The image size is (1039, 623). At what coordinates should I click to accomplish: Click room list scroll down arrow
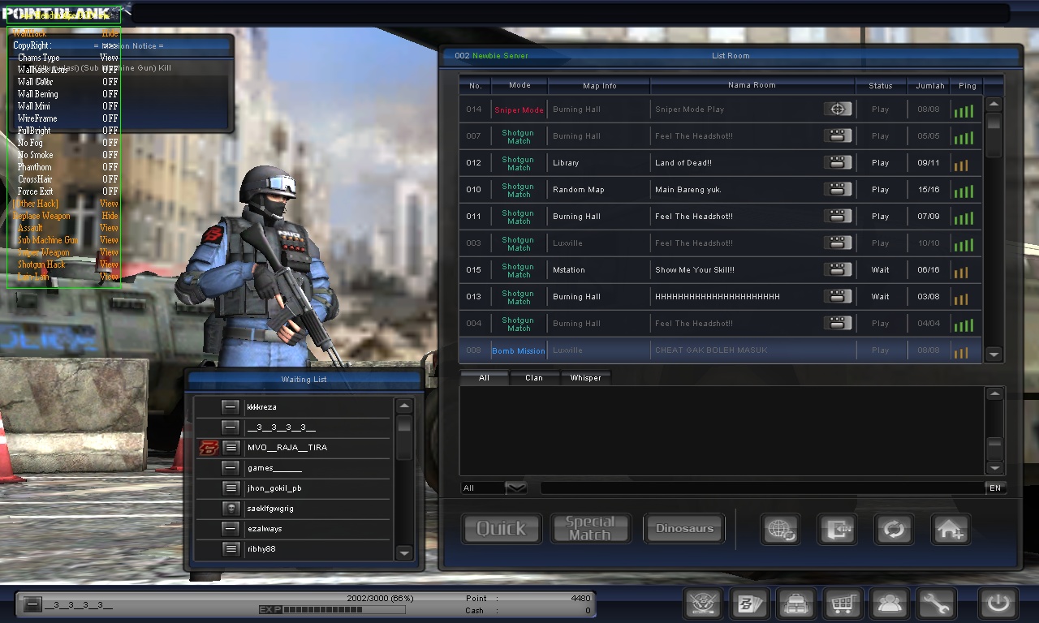coord(994,354)
